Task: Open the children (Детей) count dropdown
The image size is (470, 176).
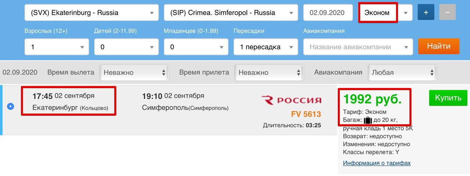Action: (126, 47)
